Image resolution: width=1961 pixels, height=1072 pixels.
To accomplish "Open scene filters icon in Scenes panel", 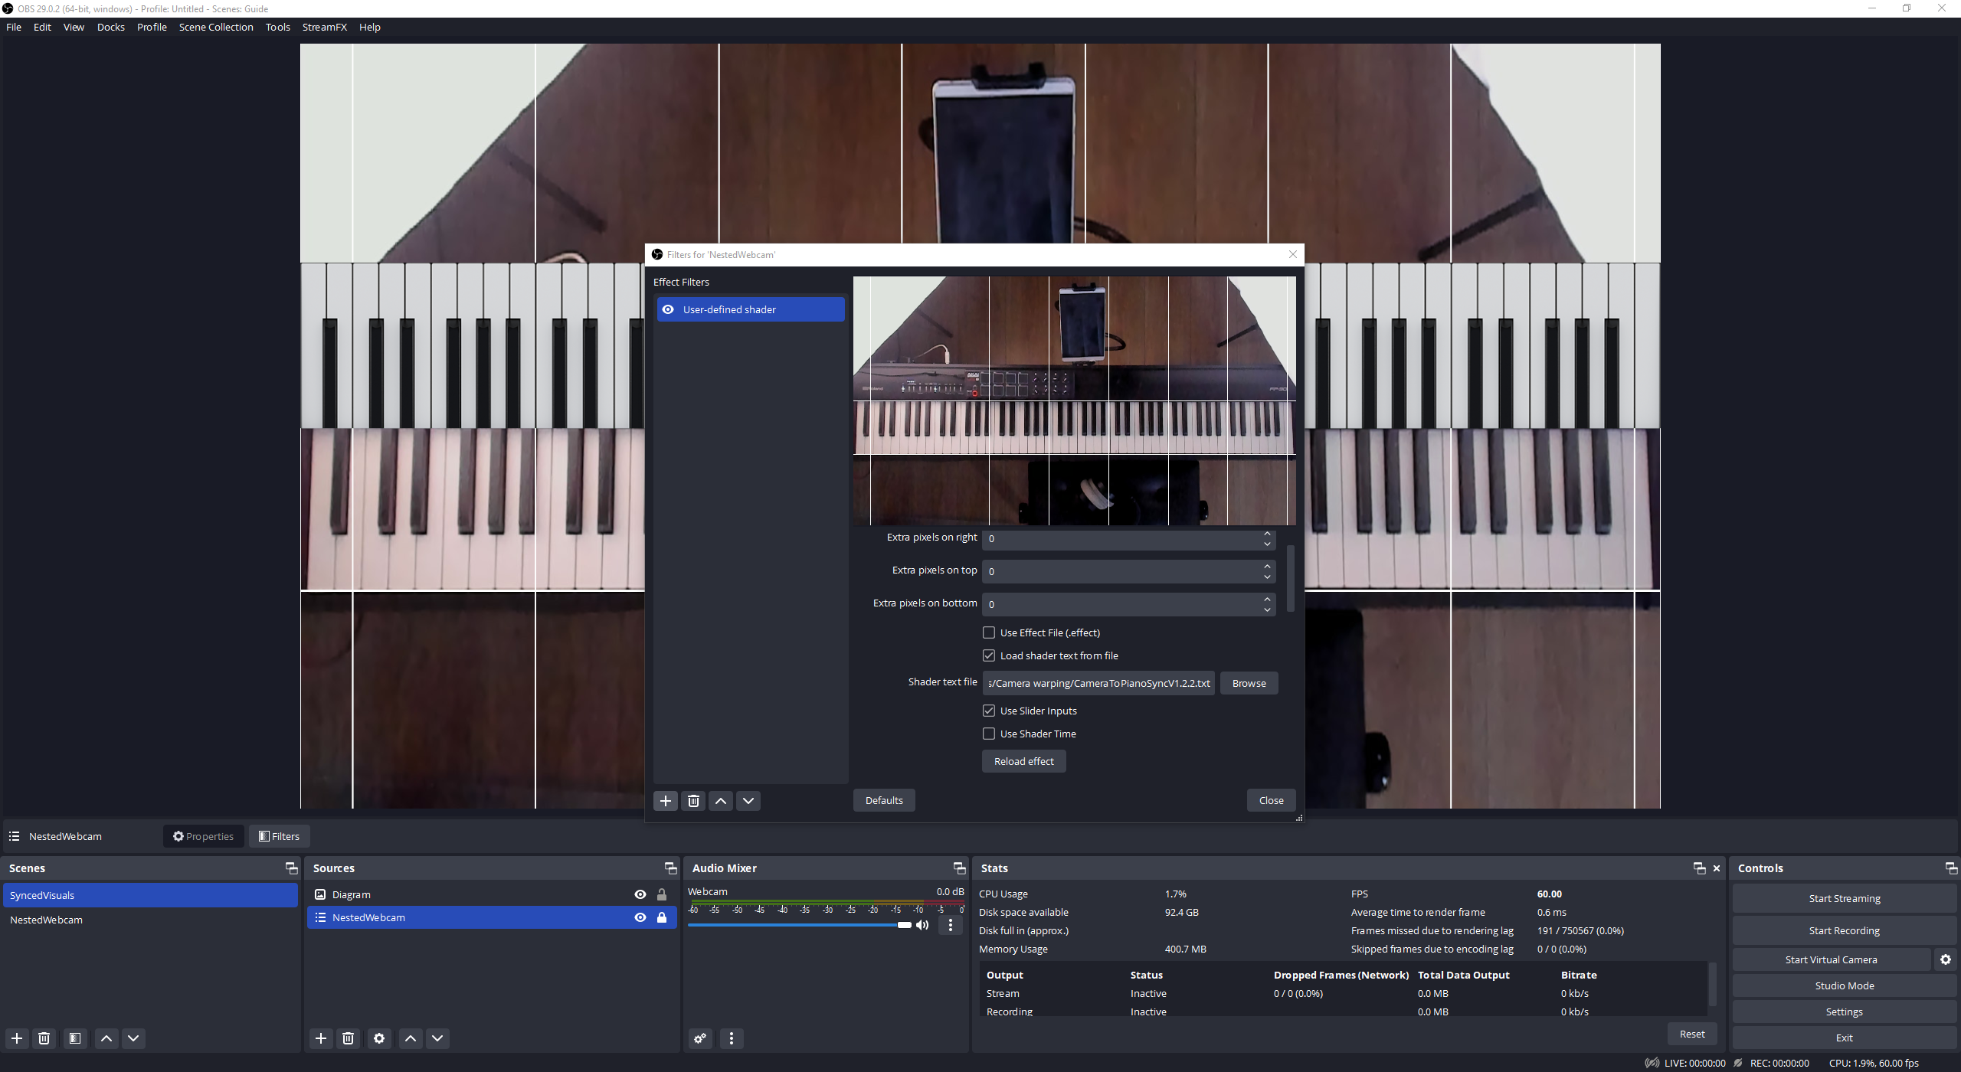I will (x=74, y=1038).
